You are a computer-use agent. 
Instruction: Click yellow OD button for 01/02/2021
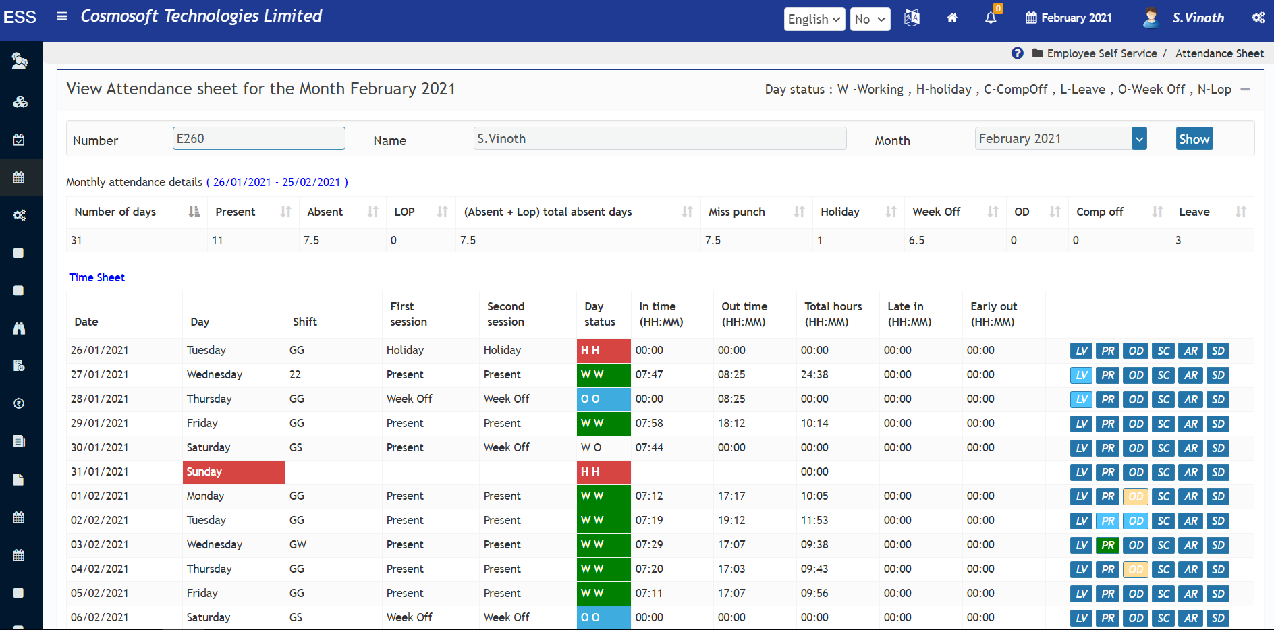pos(1136,496)
